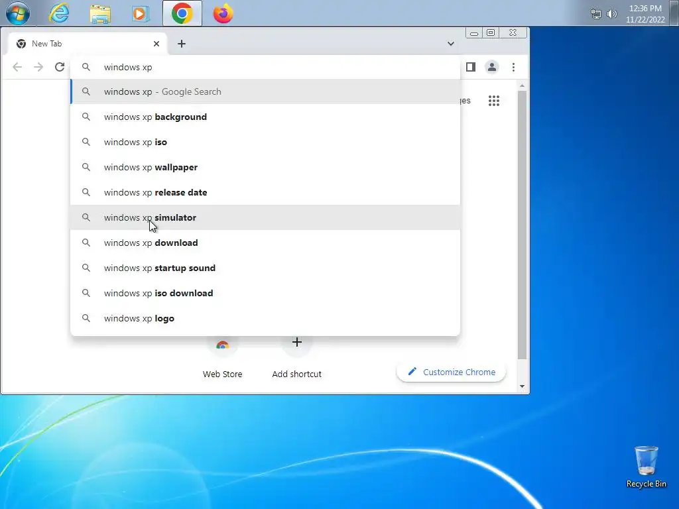The height and width of the screenshot is (509, 679).
Task: Pick 'windows xp iso download' suggestion
Action: tap(265, 293)
